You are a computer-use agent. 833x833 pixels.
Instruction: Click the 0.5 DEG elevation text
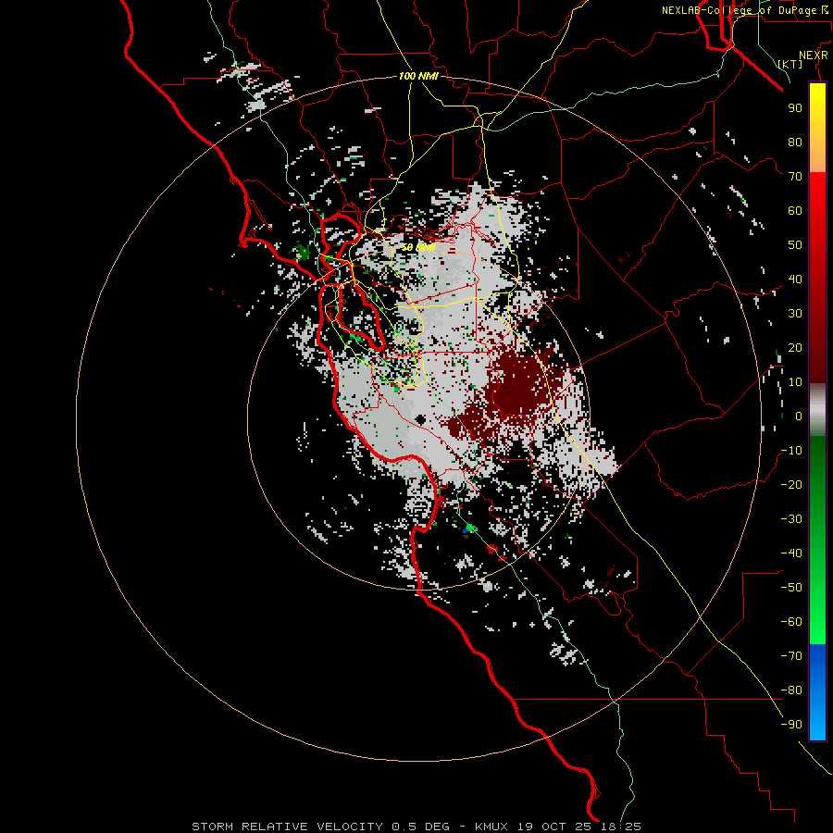420,827
